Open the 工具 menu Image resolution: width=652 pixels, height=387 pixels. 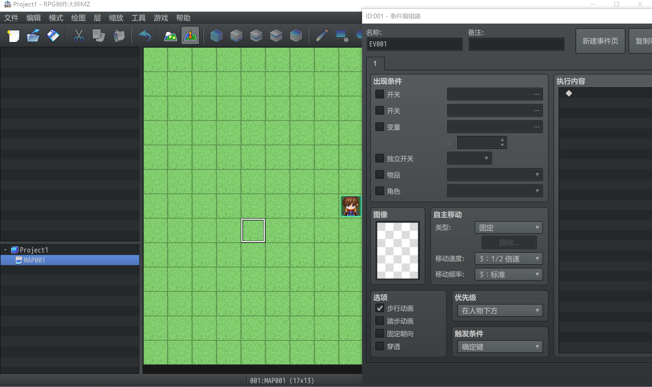click(x=138, y=18)
